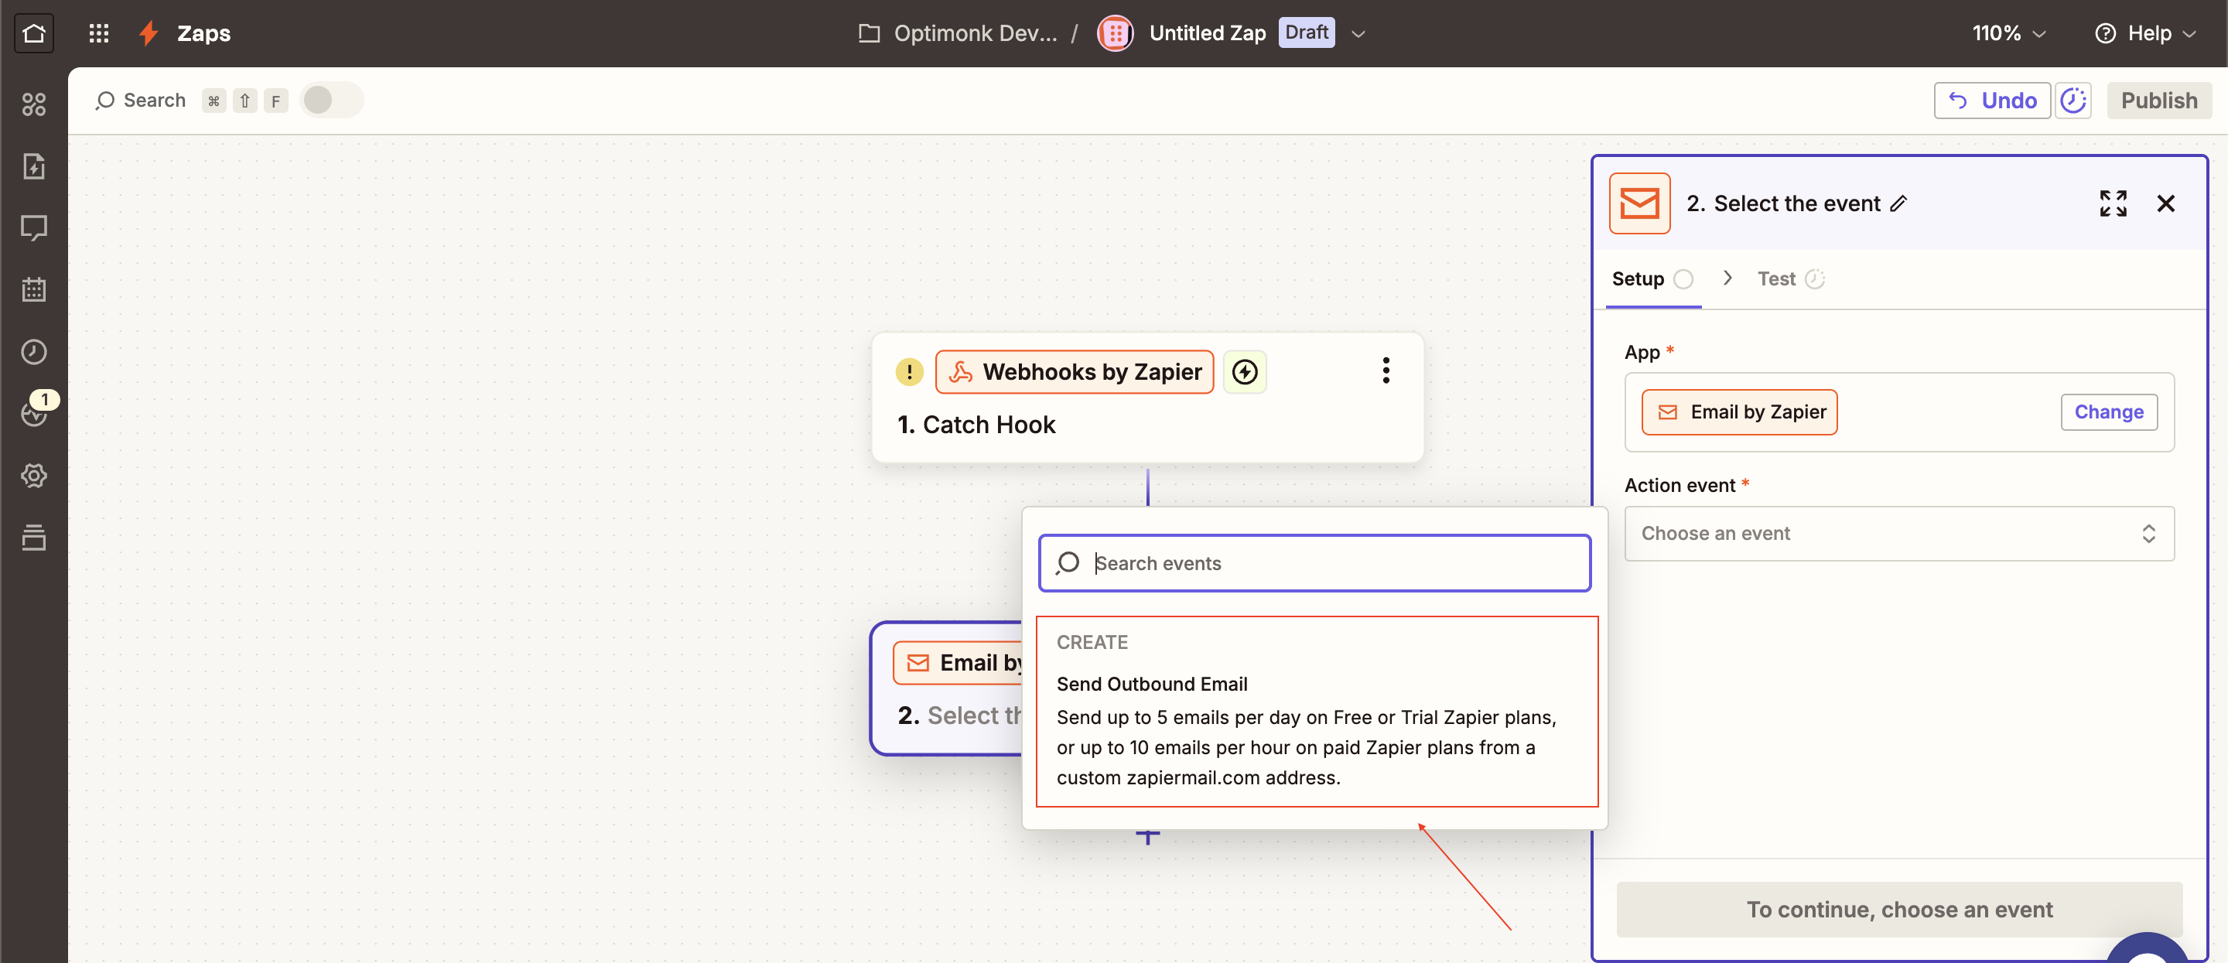The width and height of the screenshot is (2228, 963).
Task: Toggle the switch next to Search shortcut
Action: click(331, 101)
